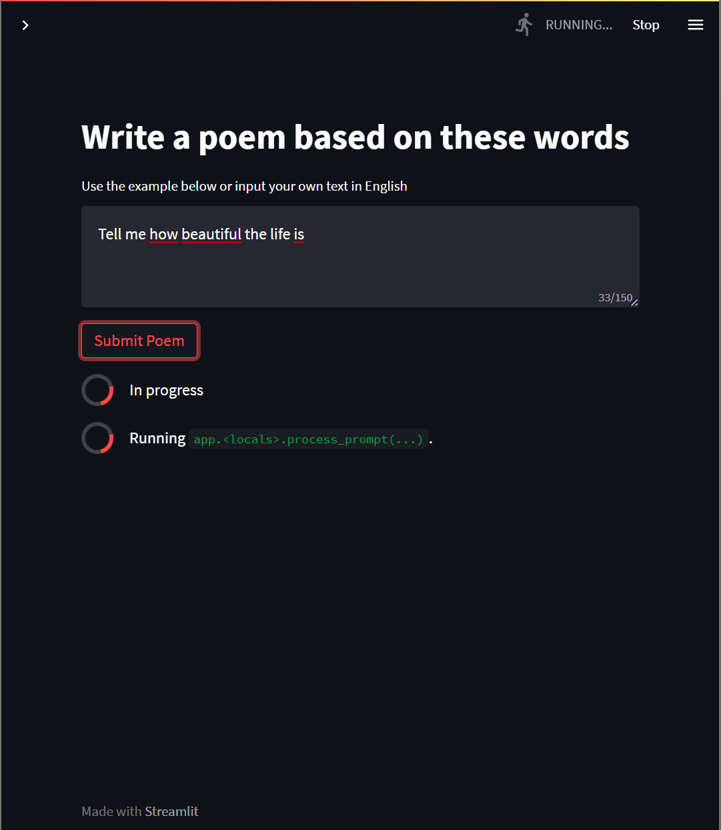
Task: Stop the running script
Action: [646, 25]
